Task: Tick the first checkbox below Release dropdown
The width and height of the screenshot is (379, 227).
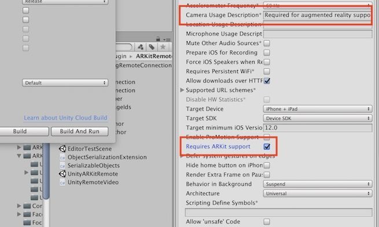Action: (x=25, y=10)
